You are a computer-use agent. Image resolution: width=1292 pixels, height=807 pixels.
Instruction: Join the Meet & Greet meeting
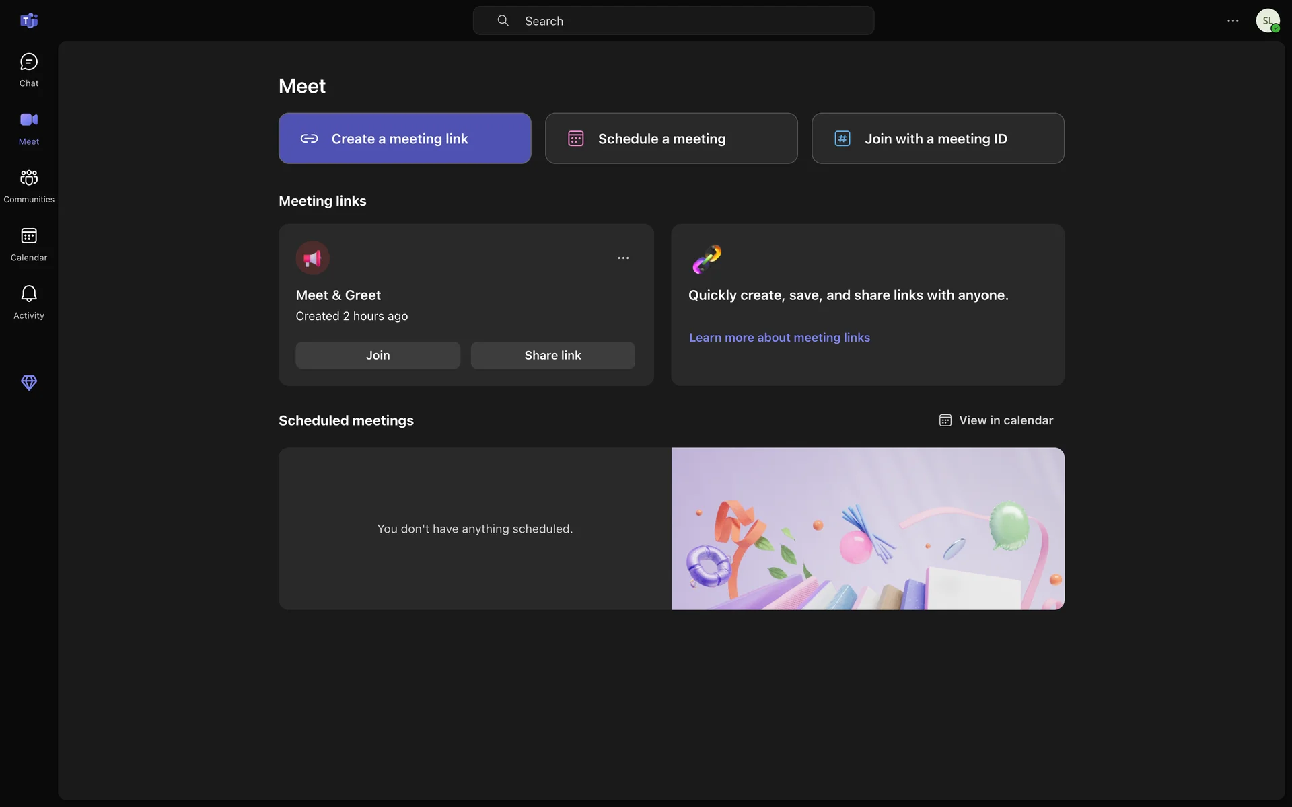378,355
